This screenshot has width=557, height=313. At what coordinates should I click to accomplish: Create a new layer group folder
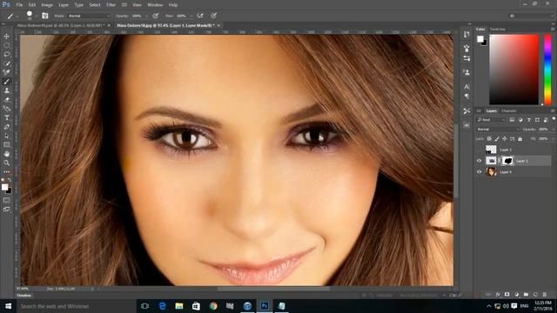coord(526,295)
